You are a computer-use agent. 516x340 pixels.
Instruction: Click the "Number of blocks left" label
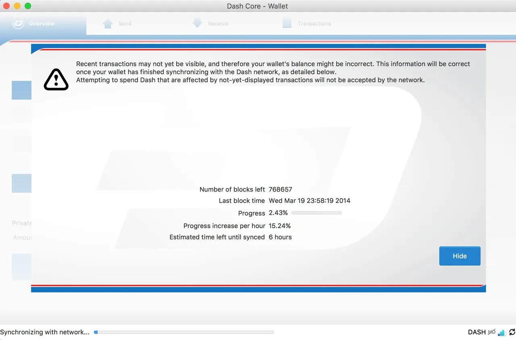(x=232, y=190)
